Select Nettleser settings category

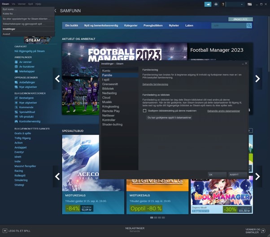[119, 116]
